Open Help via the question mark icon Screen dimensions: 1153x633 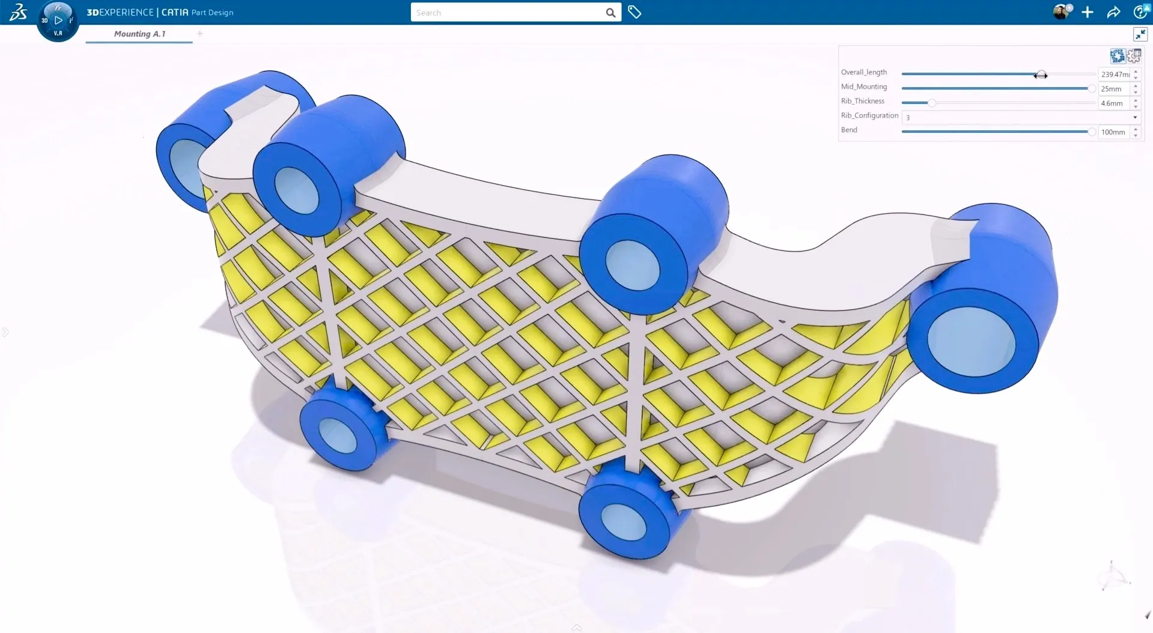click(1140, 12)
